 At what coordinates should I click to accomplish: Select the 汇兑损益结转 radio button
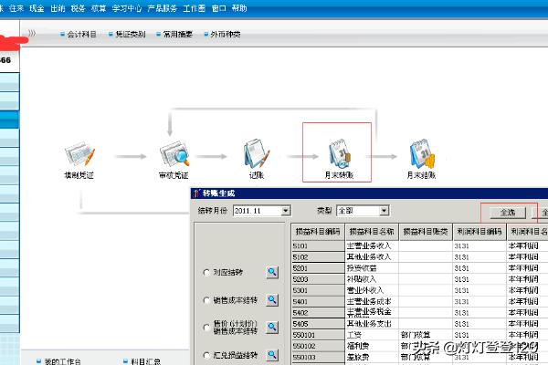click(x=206, y=355)
